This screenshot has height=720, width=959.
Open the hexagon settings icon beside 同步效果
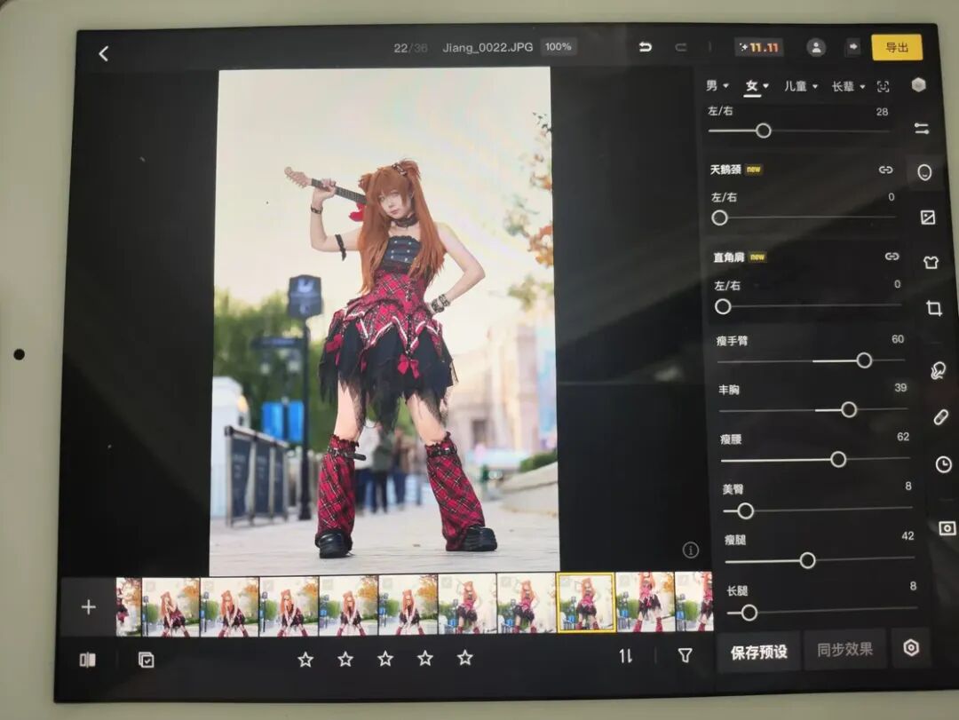[x=911, y=647]
